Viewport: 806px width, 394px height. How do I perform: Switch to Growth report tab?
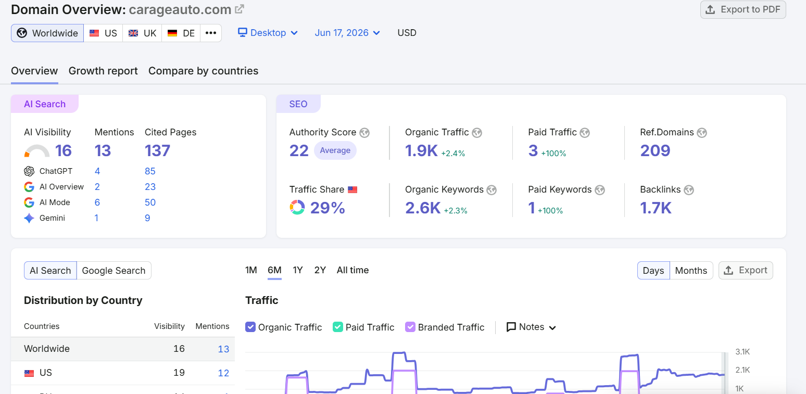(x=103, y=71)
